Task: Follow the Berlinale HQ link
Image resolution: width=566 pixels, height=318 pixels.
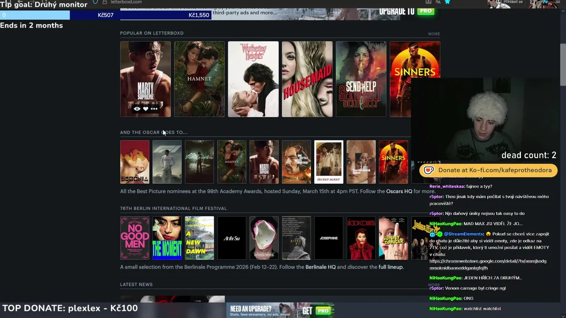Action: click(x=320, y=267)
